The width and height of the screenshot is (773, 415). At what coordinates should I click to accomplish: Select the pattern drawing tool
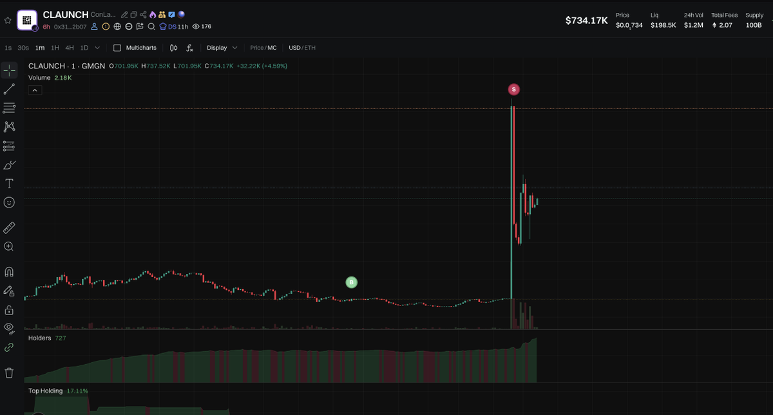coord(9,126)
